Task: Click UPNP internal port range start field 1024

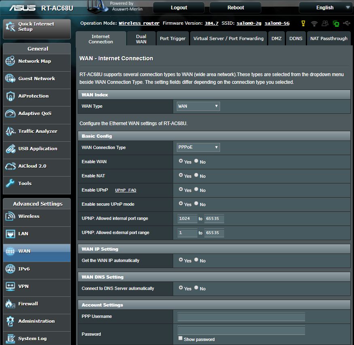Action: (x=187, y=219)
